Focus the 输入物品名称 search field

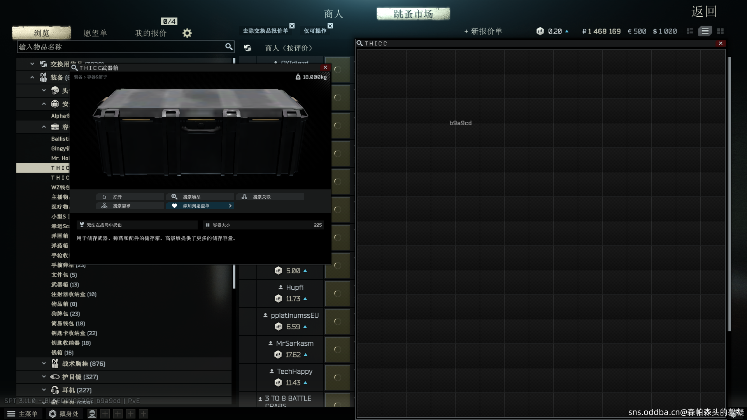(126, 47)
